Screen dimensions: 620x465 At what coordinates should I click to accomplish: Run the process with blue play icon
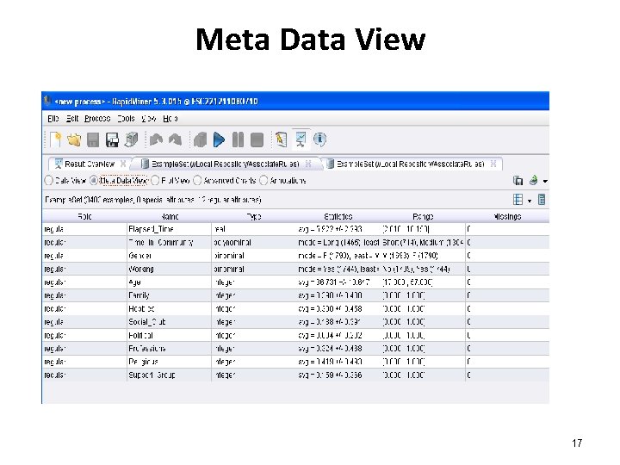[x=219, y=140]
